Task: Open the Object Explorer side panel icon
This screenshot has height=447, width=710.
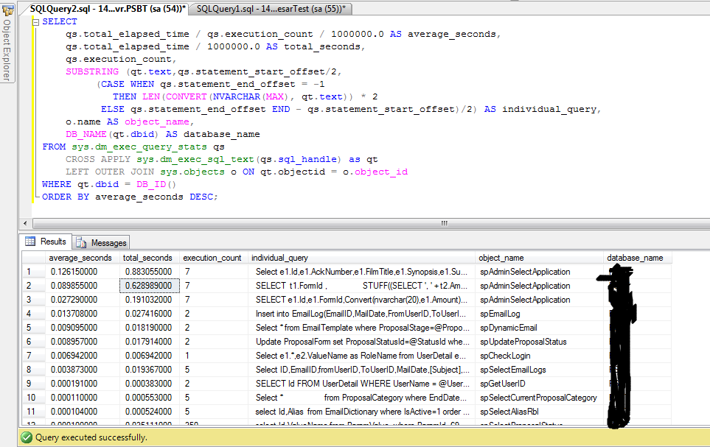Action: [x=7, y=10]
